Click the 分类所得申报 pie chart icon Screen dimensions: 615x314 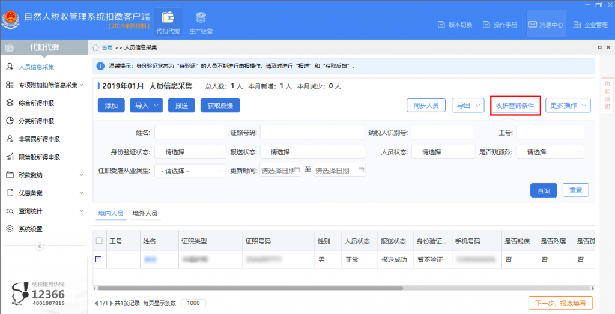point(10,121)
